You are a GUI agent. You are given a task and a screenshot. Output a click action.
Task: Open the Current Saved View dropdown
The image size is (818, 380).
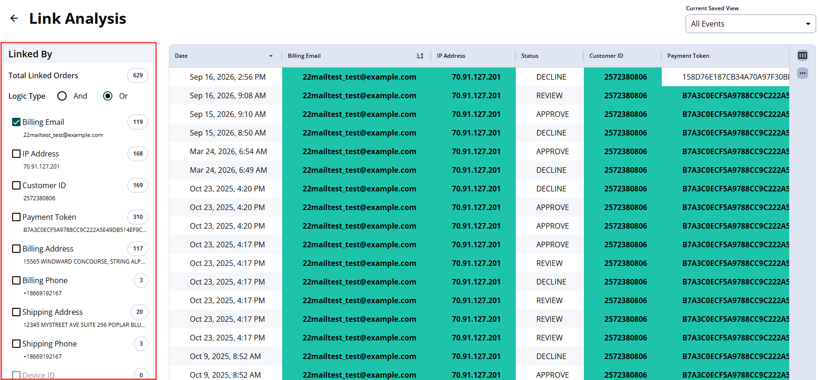[x=750, y=24]
